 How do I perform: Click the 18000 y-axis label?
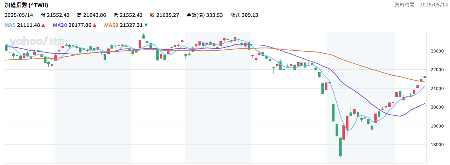point(437,145)
